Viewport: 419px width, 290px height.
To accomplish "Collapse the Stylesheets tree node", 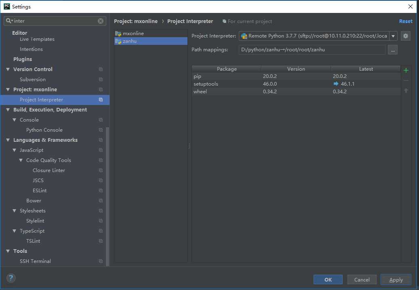I will [15, 211].
